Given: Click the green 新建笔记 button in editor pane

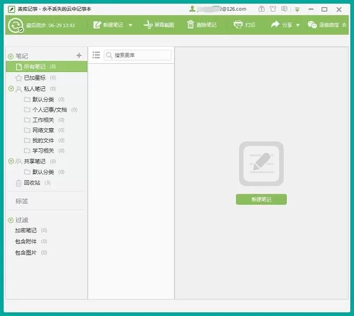Looking at the screenshot, I should click(261, 200).
